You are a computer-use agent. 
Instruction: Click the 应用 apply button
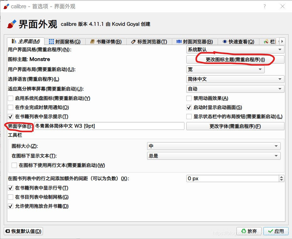click(276, 231)
